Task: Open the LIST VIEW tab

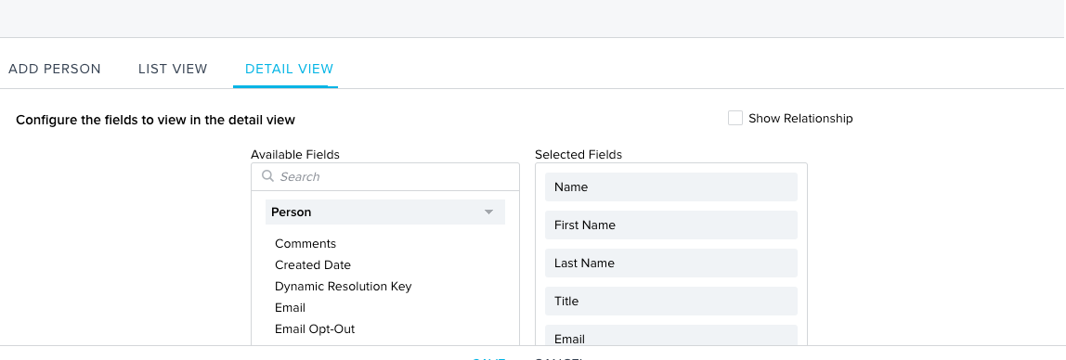Action: click(x=173, y=69)
